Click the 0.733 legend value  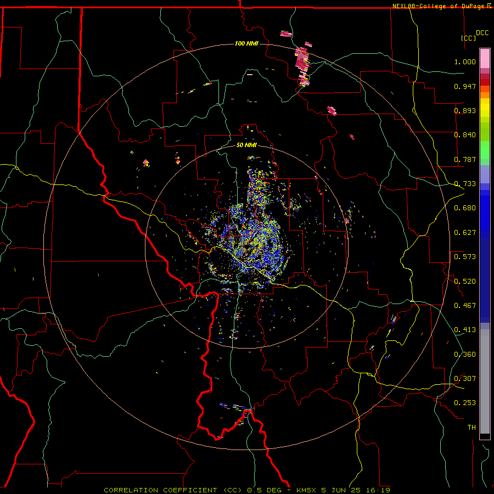[x=465, y=184]
